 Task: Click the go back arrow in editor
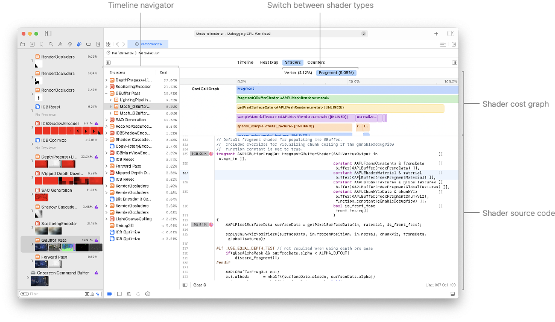pyautogui.click(x=118, y=44)
